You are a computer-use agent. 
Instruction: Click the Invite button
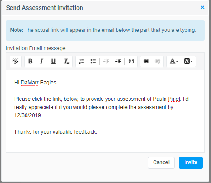click(190, 163)
